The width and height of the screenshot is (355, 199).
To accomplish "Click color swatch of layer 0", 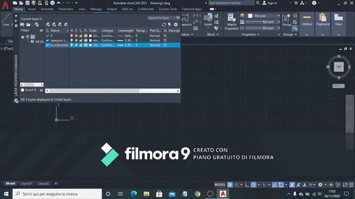I will tap(90, 35).
